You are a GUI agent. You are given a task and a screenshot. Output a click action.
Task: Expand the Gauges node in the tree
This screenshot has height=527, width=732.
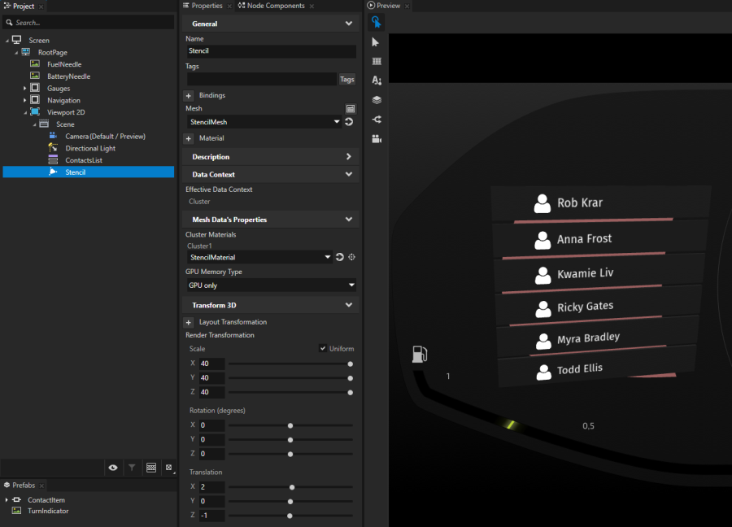click(25, 88)
